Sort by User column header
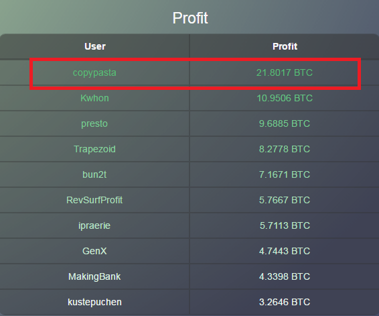The width and height of the screenshot is (379, 316). pos(95,46)
